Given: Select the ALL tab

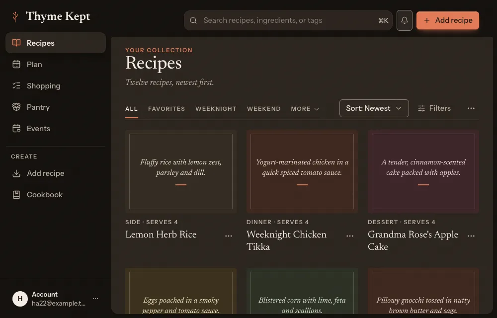Looking at the screenshot, I should [x=132, y=109].
